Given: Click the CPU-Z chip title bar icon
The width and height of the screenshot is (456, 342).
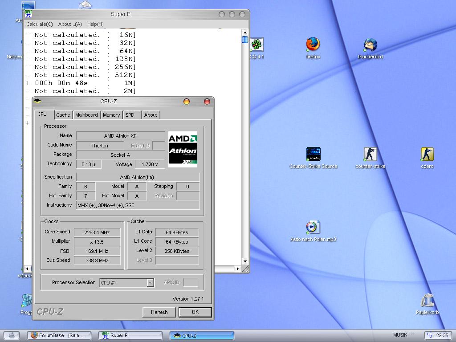Looking at the screenshot, I should click(37, 101).
